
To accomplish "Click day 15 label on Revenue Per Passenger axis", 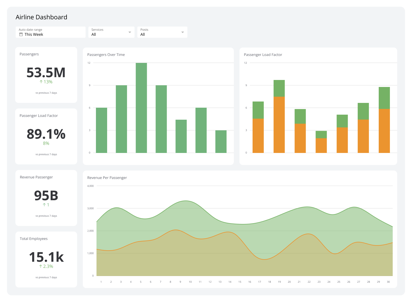I will coord(240,282).
